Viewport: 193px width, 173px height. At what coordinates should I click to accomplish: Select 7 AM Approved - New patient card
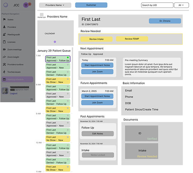[58, 66]
